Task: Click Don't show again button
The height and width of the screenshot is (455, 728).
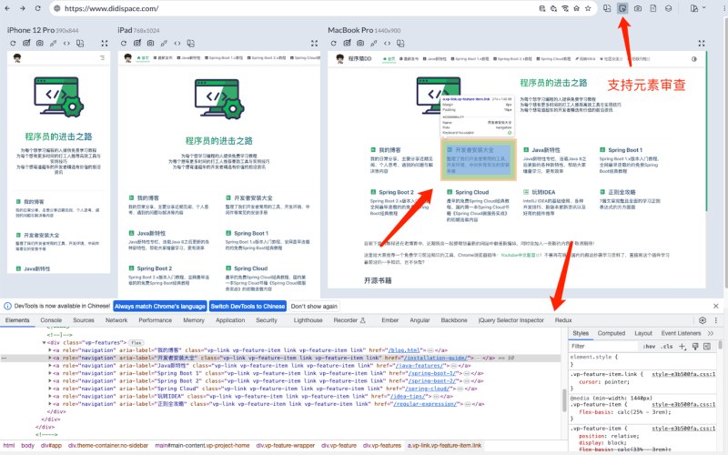Action: 314,307
